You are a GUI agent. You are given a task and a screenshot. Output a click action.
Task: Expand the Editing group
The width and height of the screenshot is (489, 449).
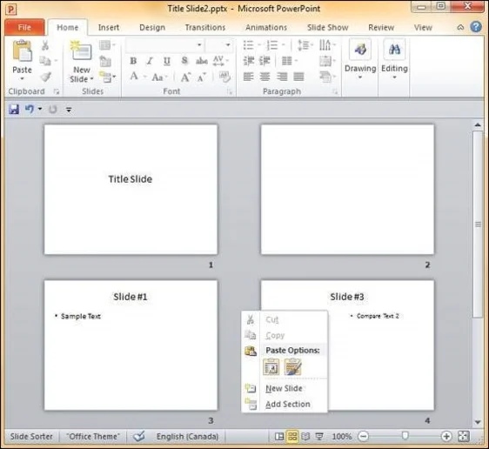(394, 59)
